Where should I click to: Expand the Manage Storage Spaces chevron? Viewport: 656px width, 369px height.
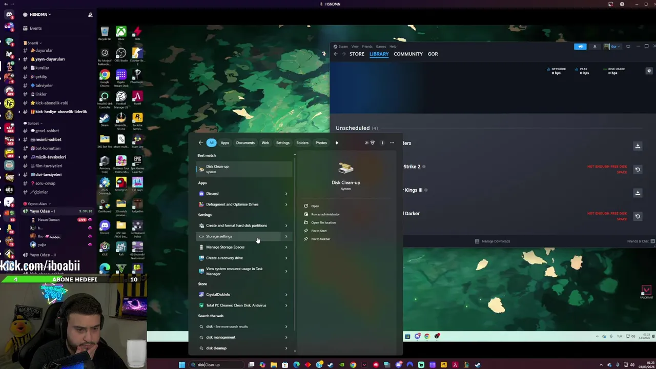click(x=286, y=247)
